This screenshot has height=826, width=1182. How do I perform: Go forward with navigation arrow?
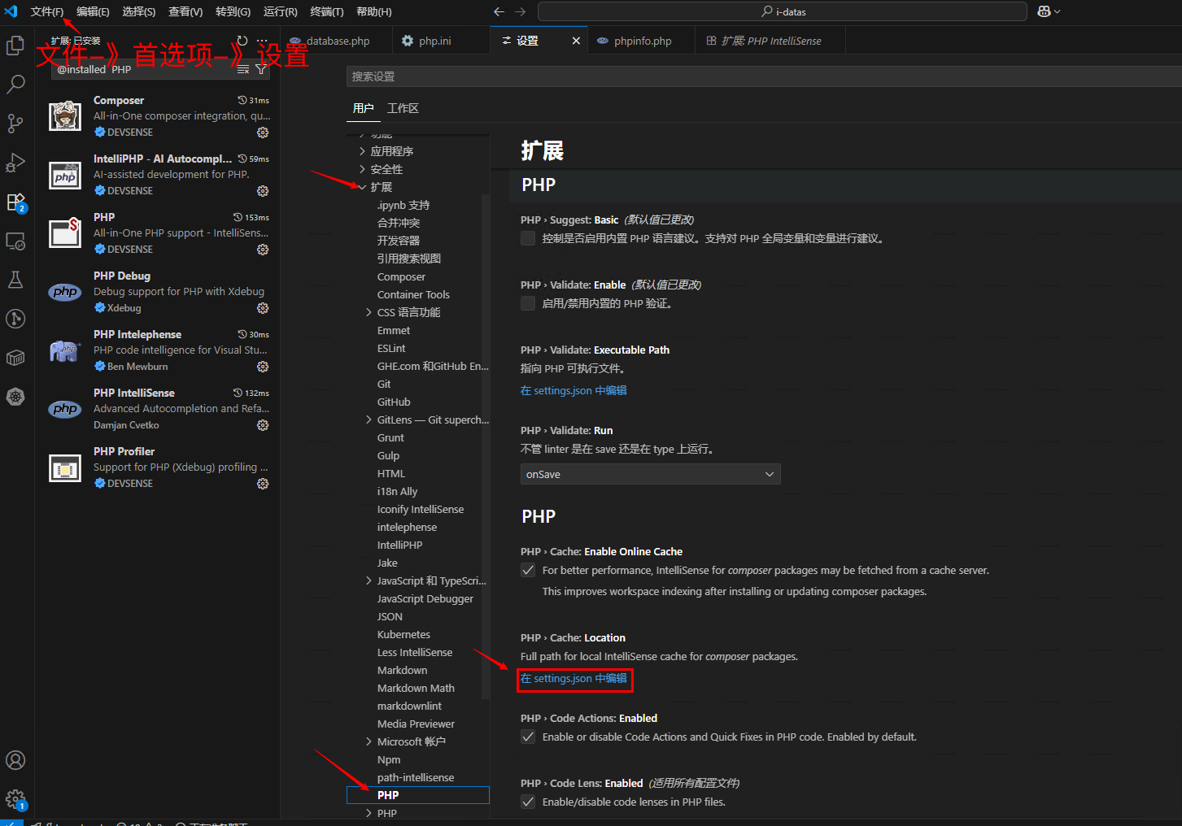(521, 11)
